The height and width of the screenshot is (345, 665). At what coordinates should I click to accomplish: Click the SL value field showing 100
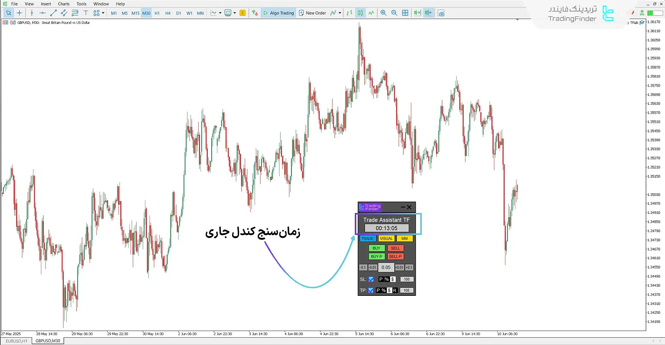[406, 279]
